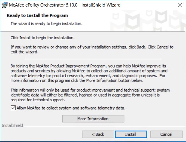Click the 'wizard is ready to begin' subtitle
This screenshot has width=186, height=142.
47,23
